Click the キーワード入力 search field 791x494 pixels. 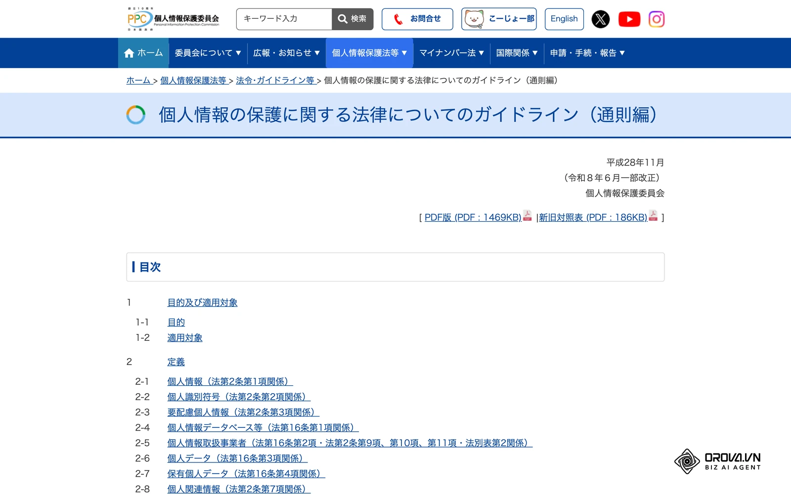[x=284, y=19]
